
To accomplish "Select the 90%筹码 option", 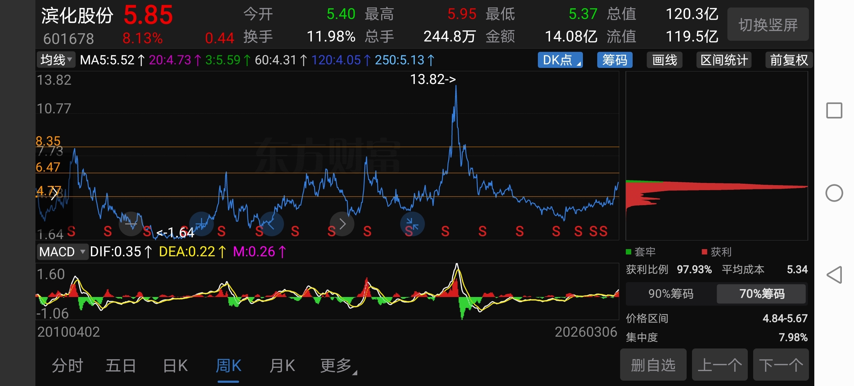I will pos(671,294).
